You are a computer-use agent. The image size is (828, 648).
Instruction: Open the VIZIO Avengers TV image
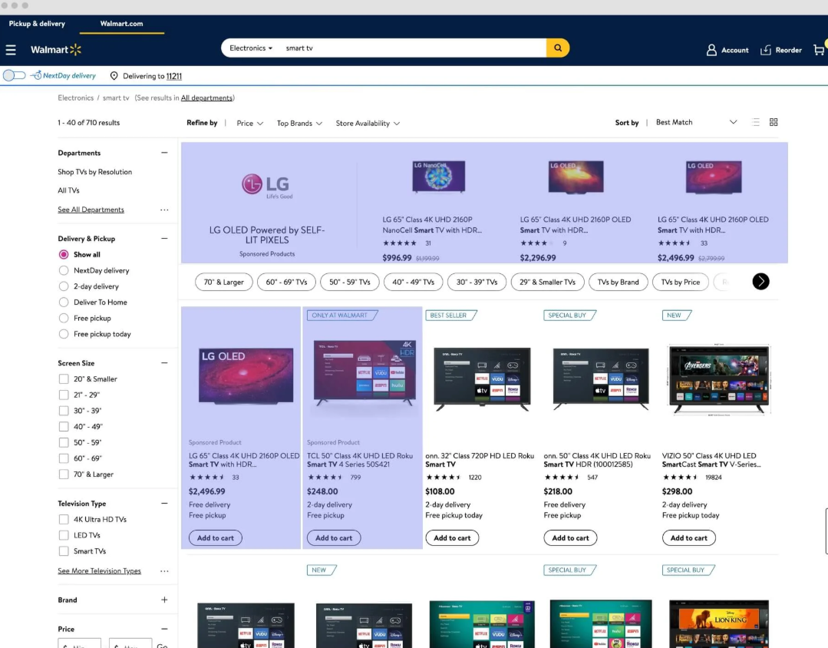(x=719, y=379)
